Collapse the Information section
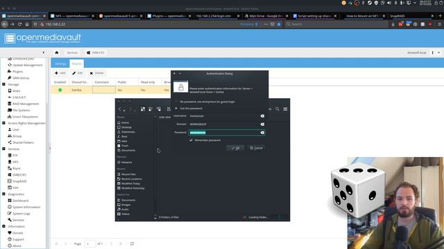 pos(3,226)
